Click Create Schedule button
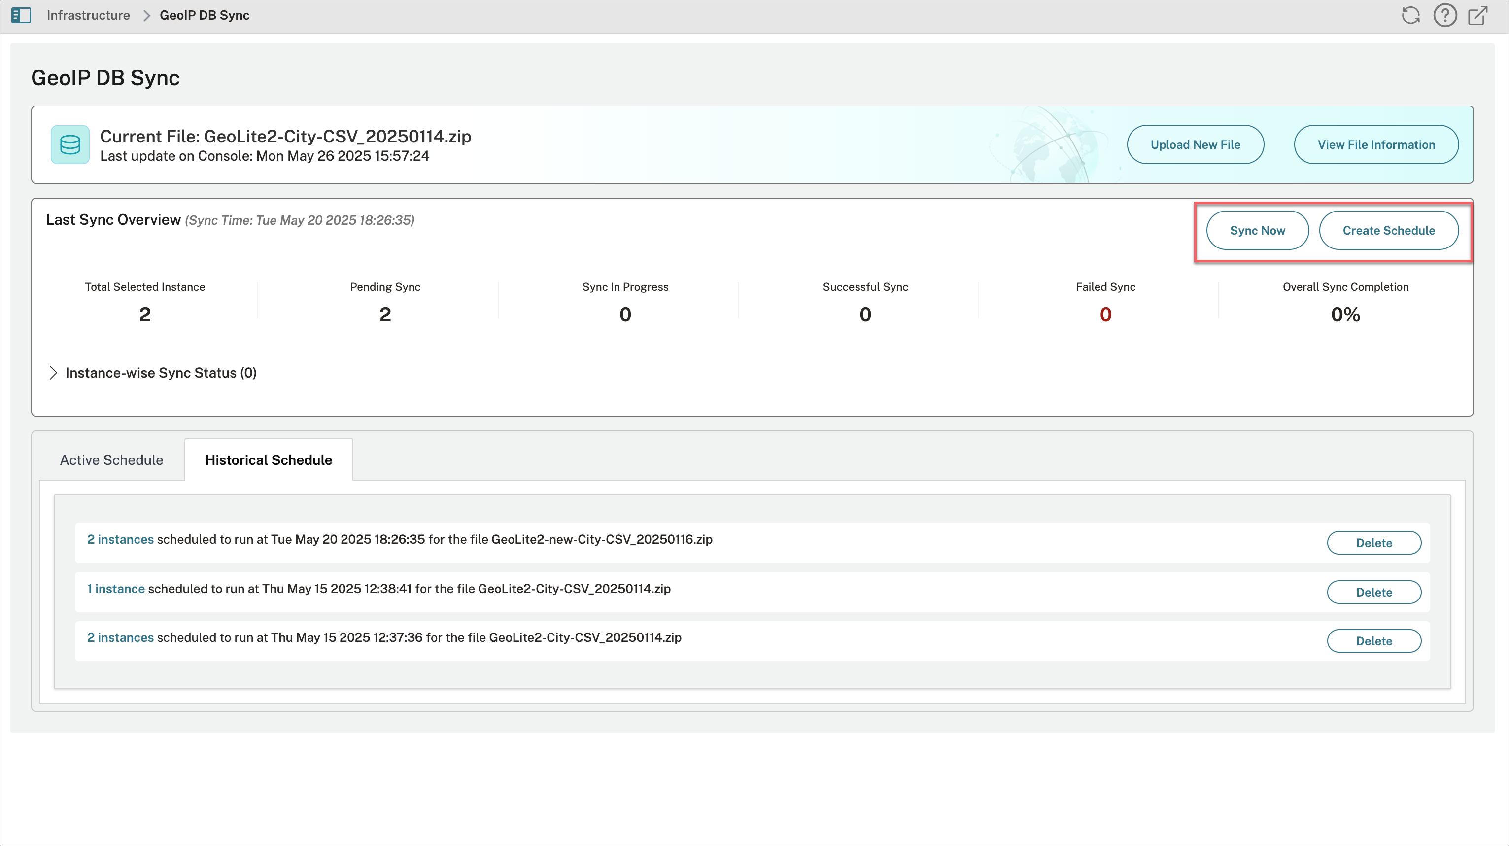Image resolution: width=1509 pixels, height=846 pixels. tap(1388, 231)
